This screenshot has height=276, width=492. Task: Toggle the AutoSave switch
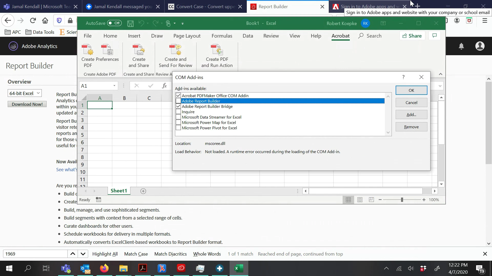point(114,23)
